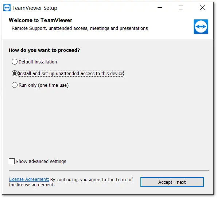217x198 pixels.
Task: Select the Default installation radio circle
Action: click(15, 62)
